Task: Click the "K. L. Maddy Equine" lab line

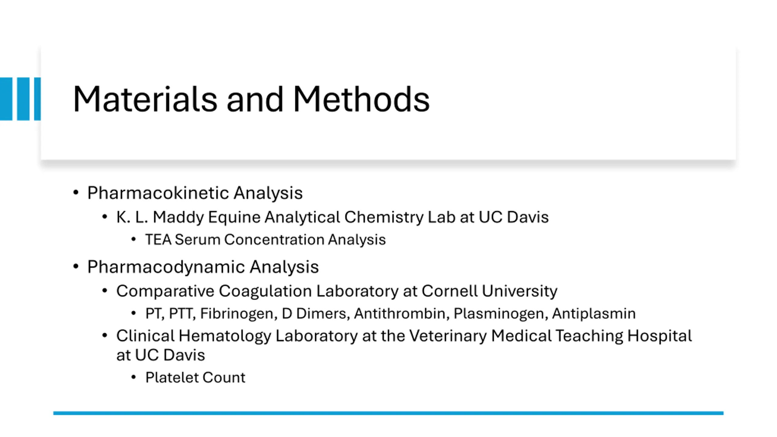Action: click(x=332, y=217)
